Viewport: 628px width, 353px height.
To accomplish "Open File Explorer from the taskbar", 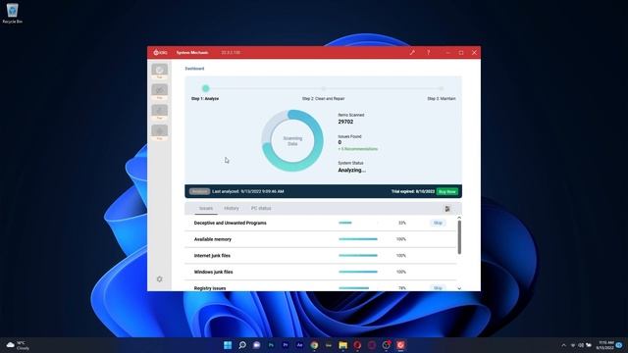I will tap(342, 345).
